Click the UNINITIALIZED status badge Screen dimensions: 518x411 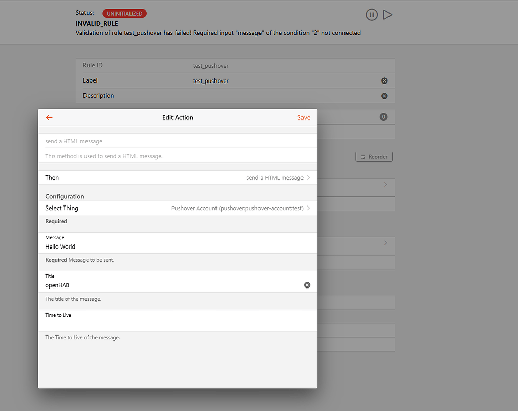click(x=124, y=13)
